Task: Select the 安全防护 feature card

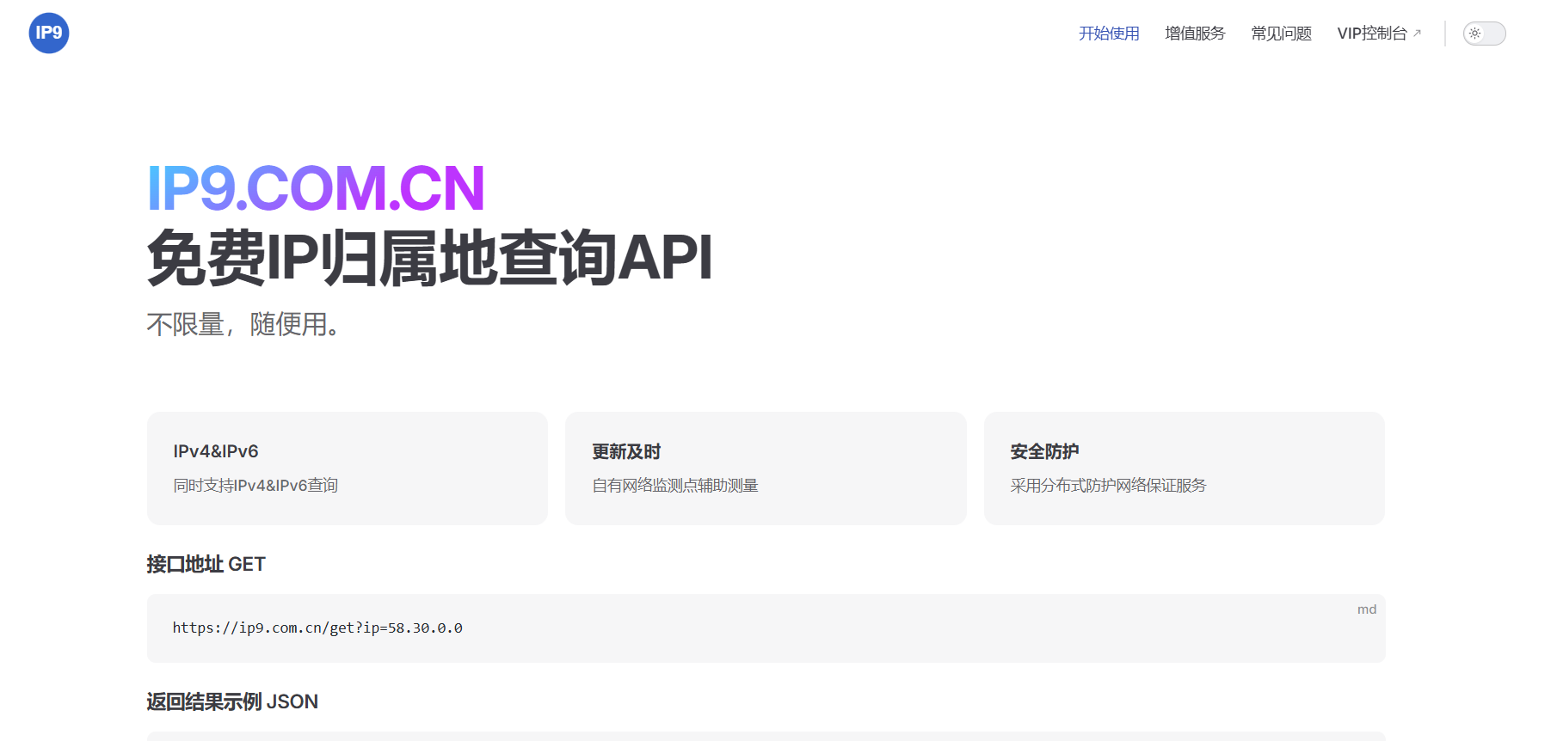Action: 1185,468
